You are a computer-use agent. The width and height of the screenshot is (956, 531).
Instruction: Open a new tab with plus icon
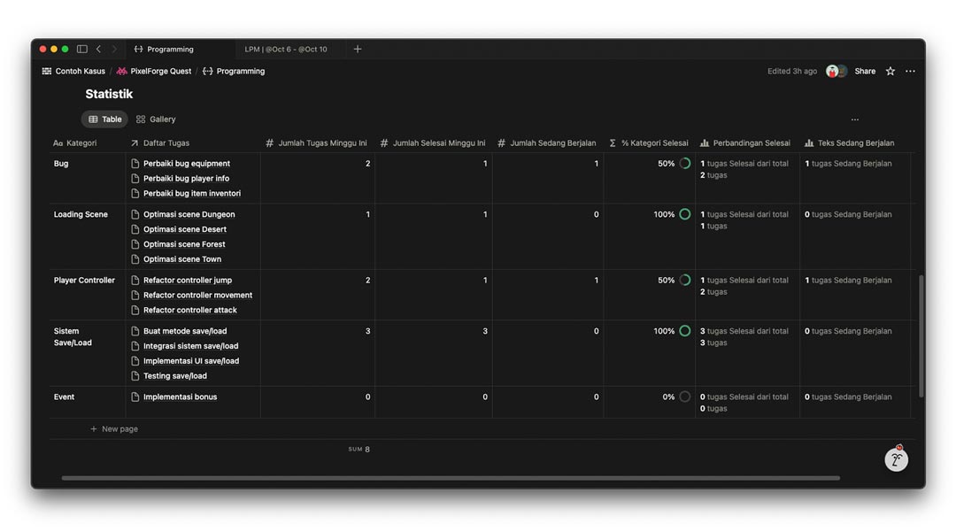click(x=358, y=50)
